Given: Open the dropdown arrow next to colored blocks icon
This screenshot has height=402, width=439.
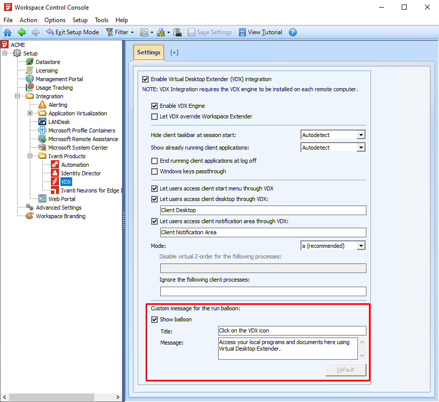Looking at the screenshot, I should click(x=168, y=32).
